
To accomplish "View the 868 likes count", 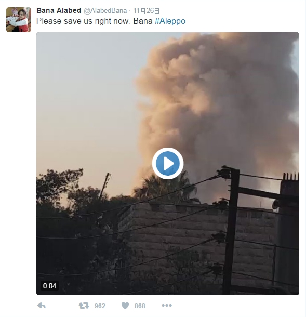I will point(140,306).
